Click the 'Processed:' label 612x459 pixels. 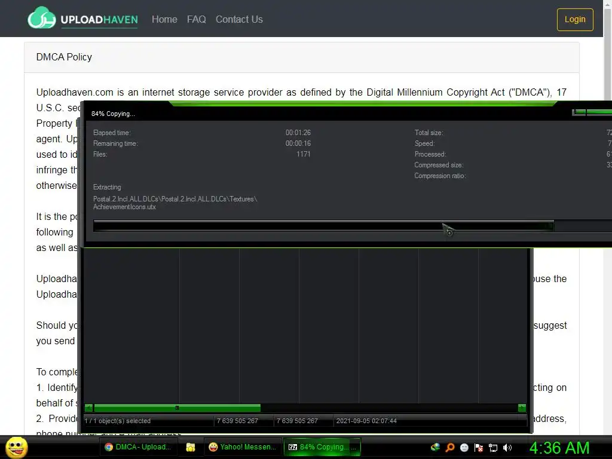[430, 154]
